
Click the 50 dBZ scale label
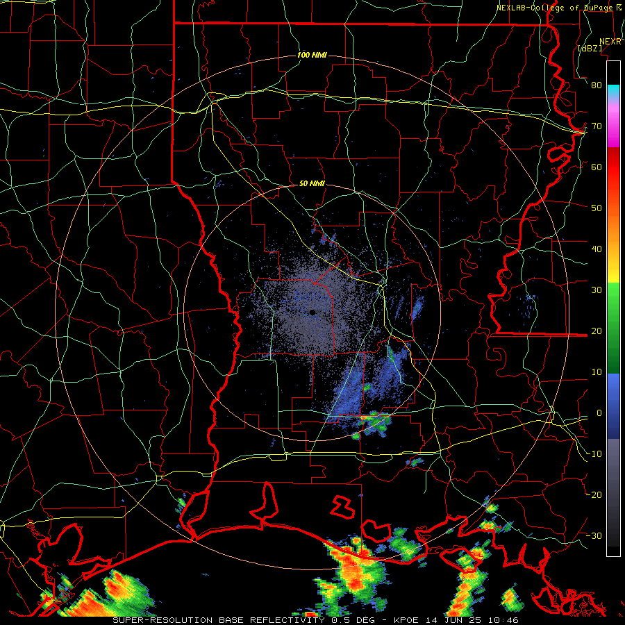click(x=597, y=208)
